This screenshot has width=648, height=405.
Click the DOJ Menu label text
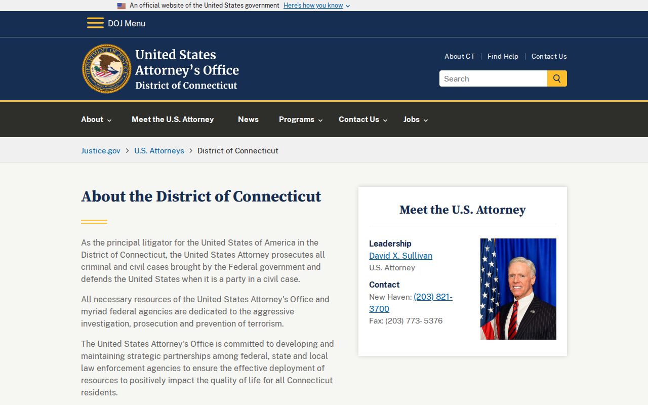(127, 23)
